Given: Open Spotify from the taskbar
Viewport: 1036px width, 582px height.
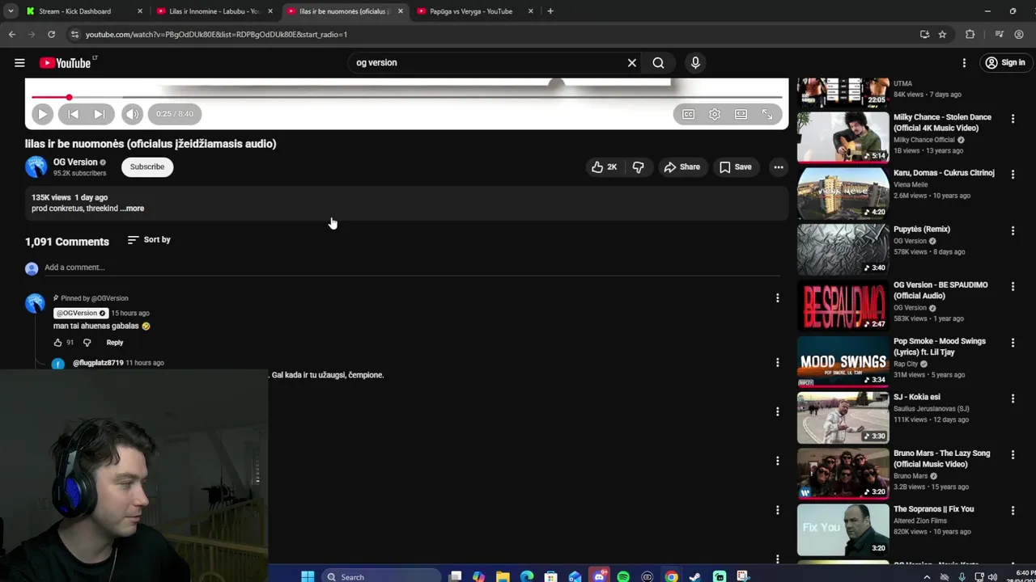Looking at the screenshot, I should click(623, 576).
